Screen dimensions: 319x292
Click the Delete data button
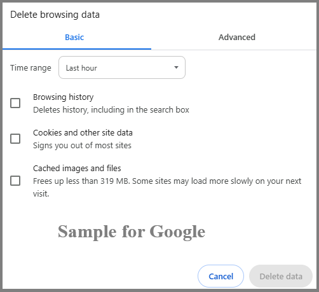pyautogui.click(x=281, y=276)
